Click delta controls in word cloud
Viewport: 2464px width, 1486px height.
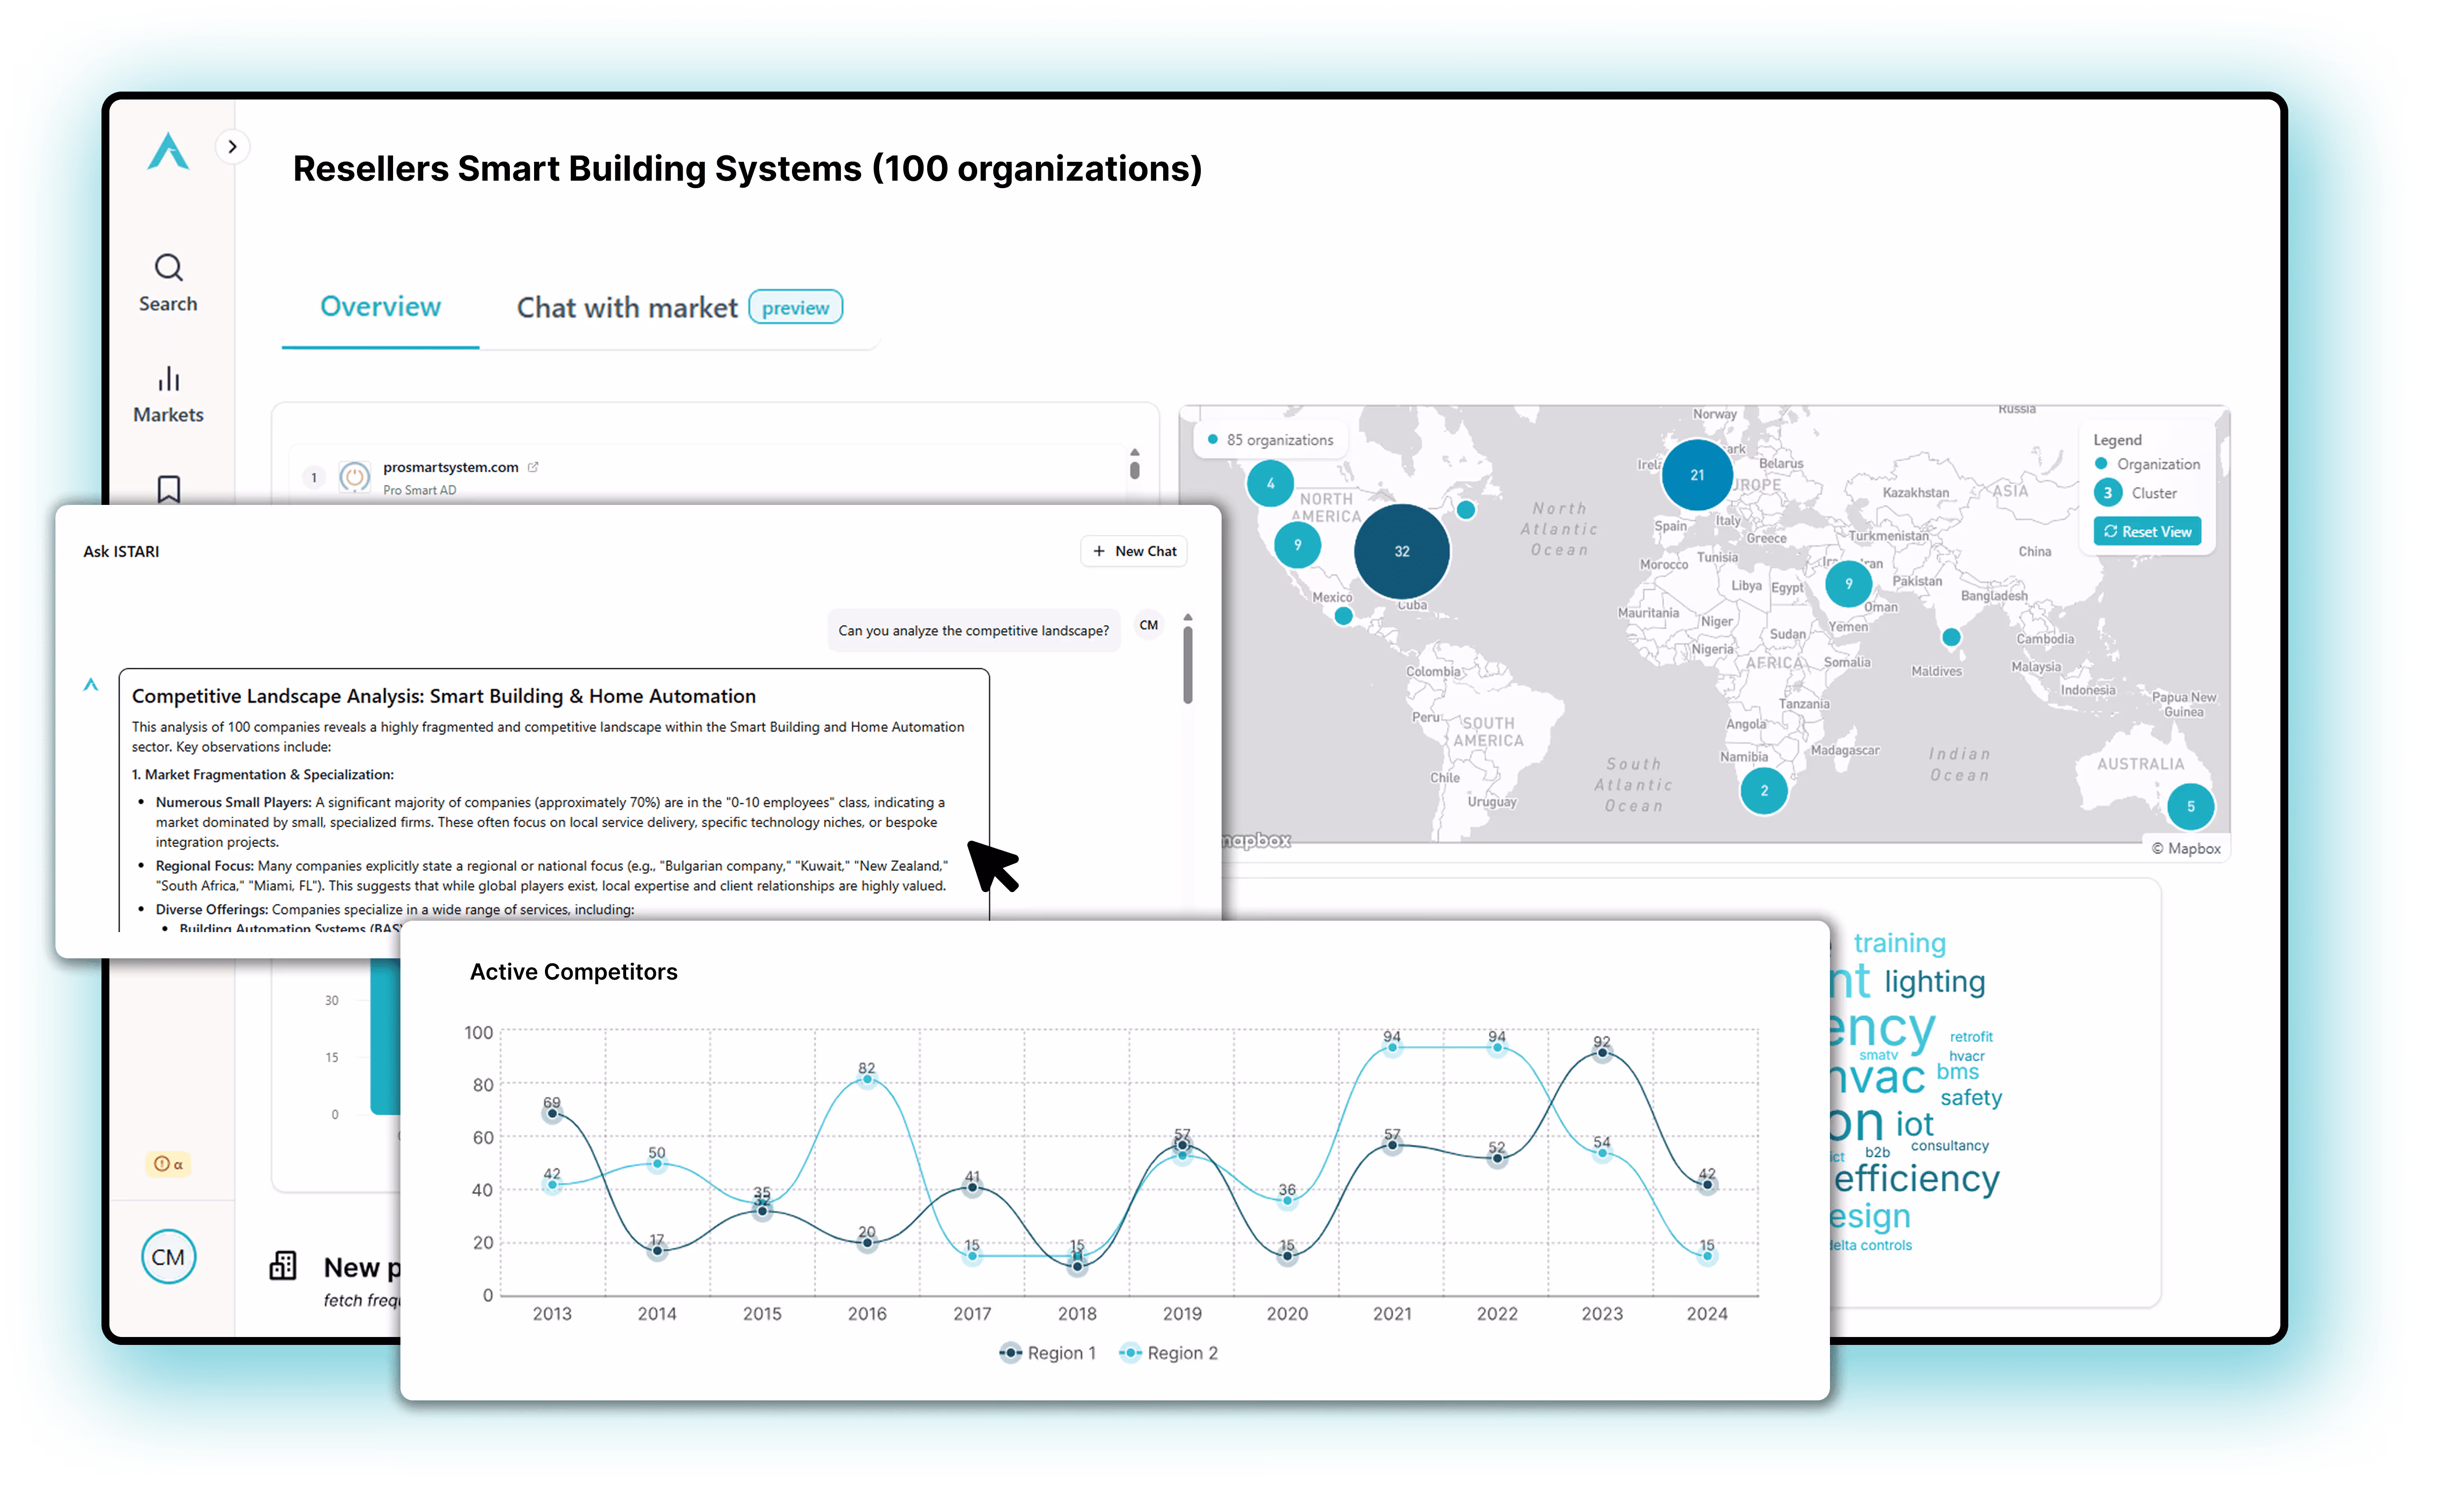tap(1871, 1245)
